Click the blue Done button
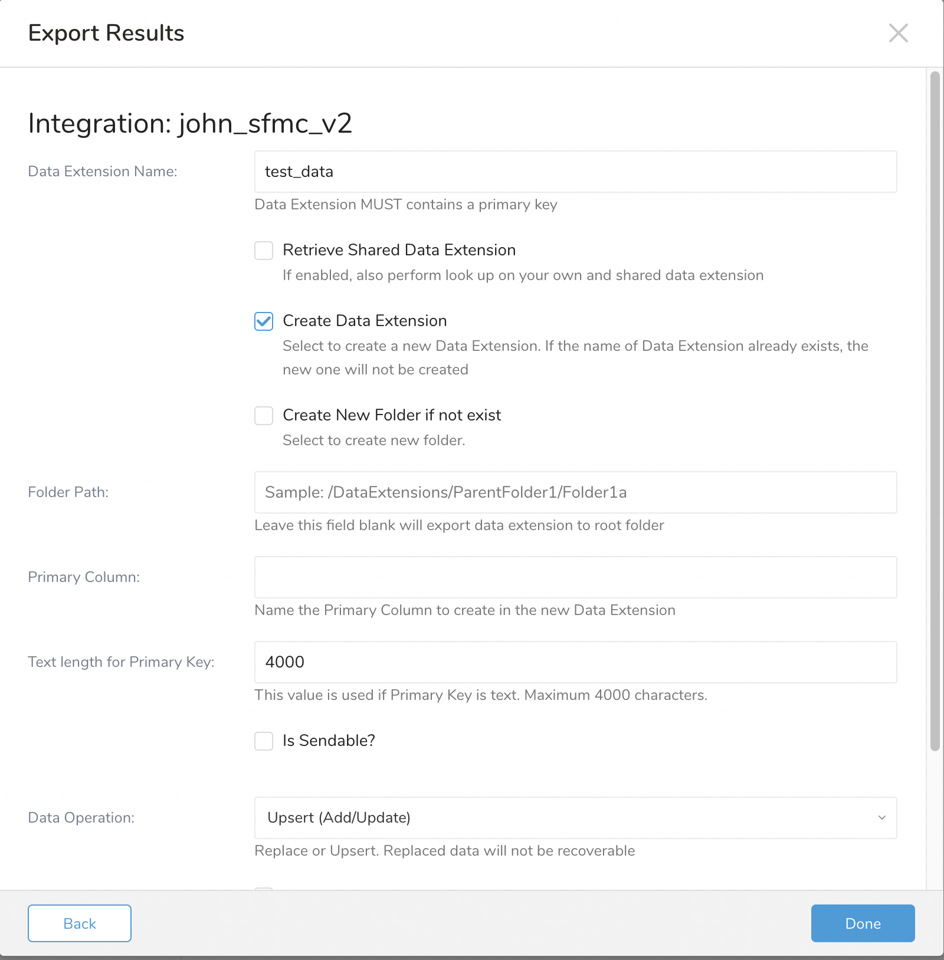944x960 pixels. pyautogui.click(x=863, y=923)
